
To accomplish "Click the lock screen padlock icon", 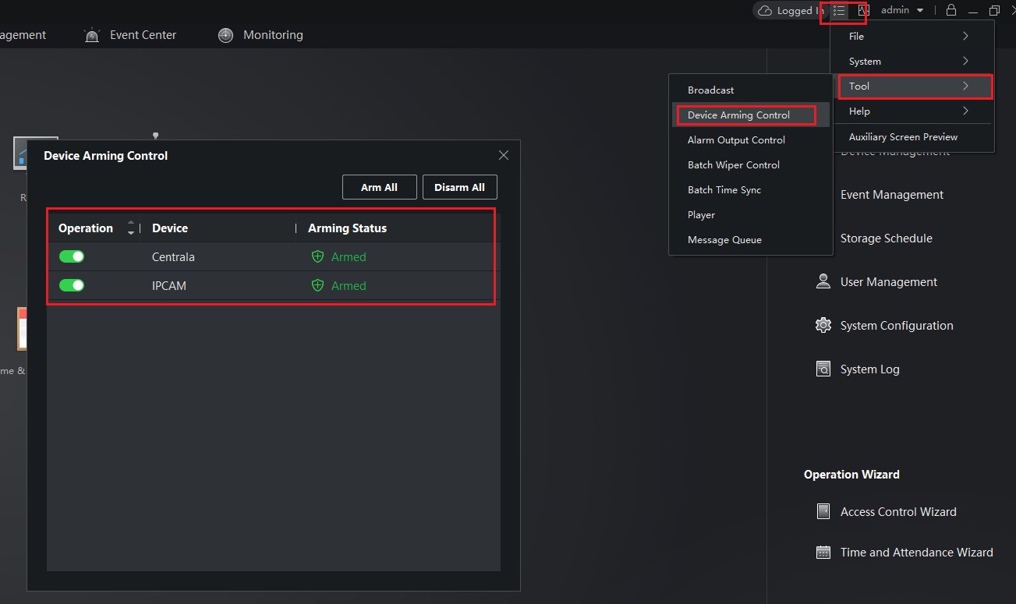I will tap(951, 11).
